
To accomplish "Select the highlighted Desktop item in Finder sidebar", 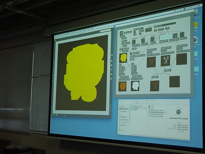I will click(124, 109).
